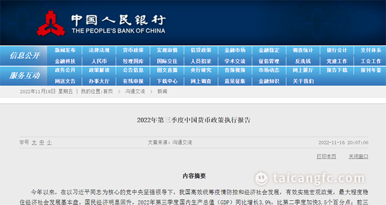The image size is (386, 205).
Task: Select 征信管理 in navigation
Action: (269, 61)
